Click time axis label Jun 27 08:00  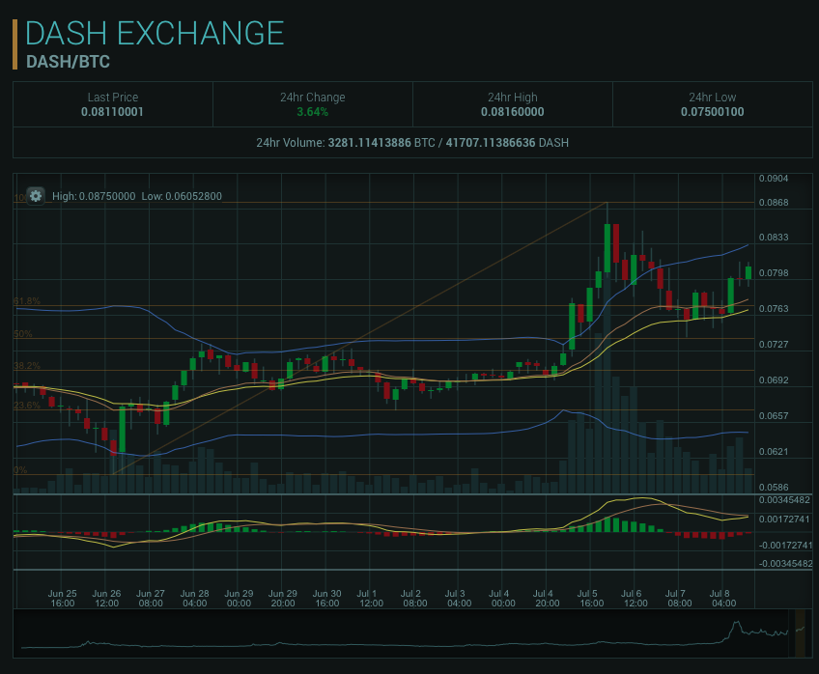point(151,599)
